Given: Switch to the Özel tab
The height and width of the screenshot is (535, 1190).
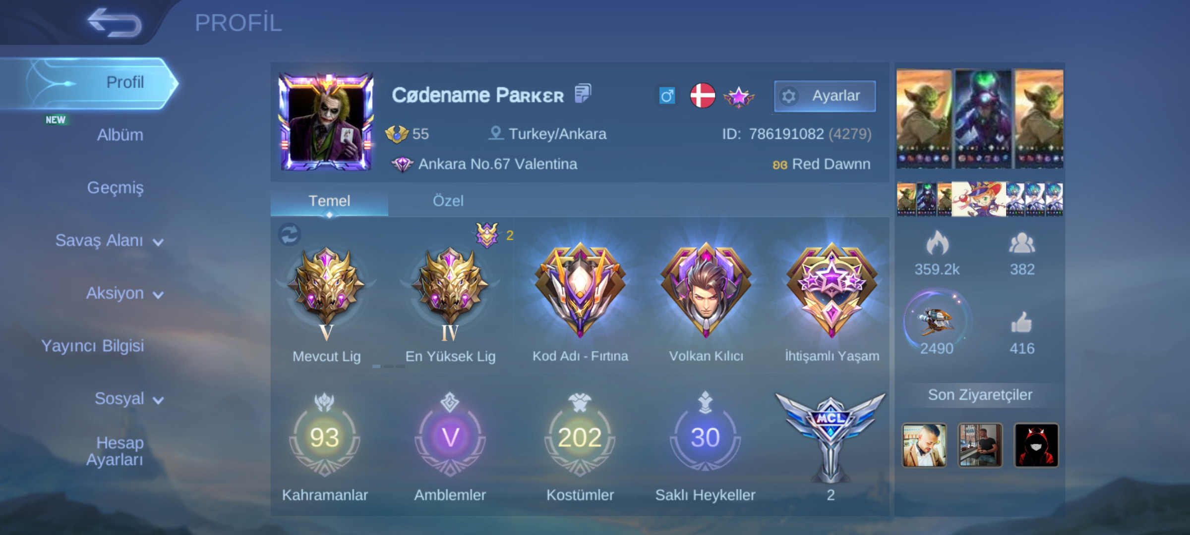Looking at the screenshot, I should 448,201.
